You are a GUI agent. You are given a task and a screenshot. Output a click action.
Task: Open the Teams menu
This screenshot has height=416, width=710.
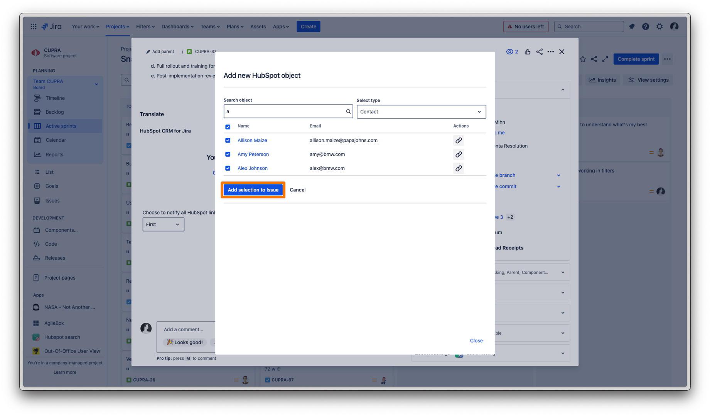coord(210,27)
